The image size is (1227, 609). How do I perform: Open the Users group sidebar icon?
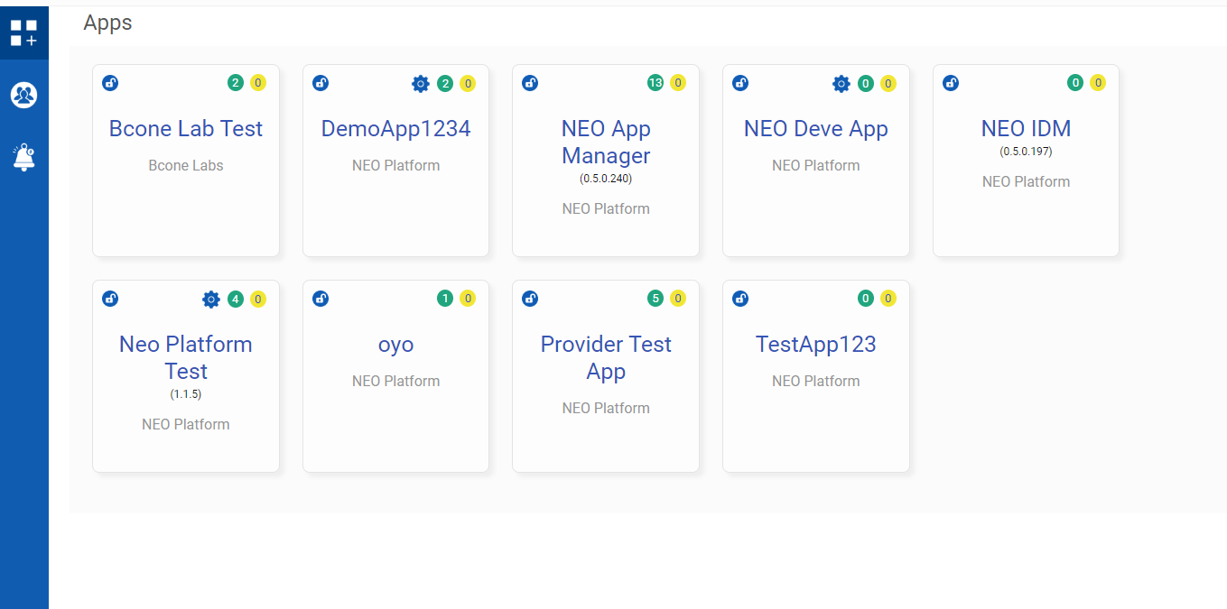point(23,95)
